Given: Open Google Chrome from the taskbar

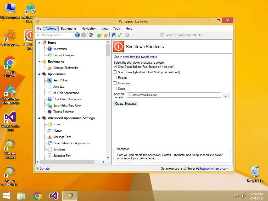Looking at the screenshot, I should 37,196.
